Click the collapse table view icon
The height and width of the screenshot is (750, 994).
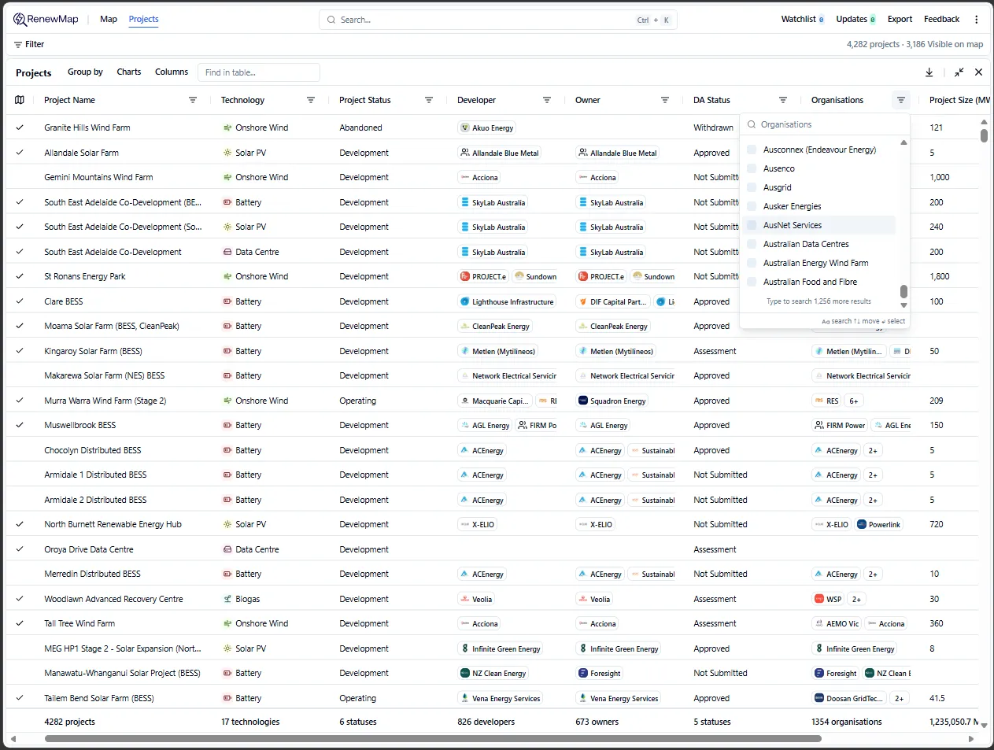(x=959, y=72)
